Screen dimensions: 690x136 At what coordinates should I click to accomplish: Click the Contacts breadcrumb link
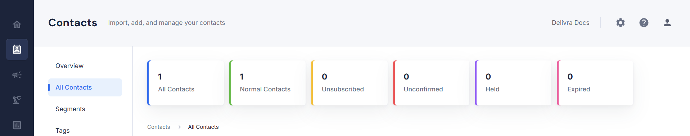pyautogui.click(x=158, y=127)
